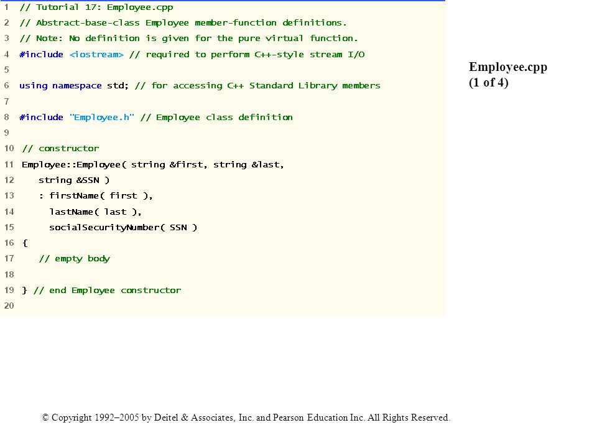Click the comment '// Tutorial 17: Employee.cpp'
This screenshot has width=597, height=448.
[x=96, y=7]
